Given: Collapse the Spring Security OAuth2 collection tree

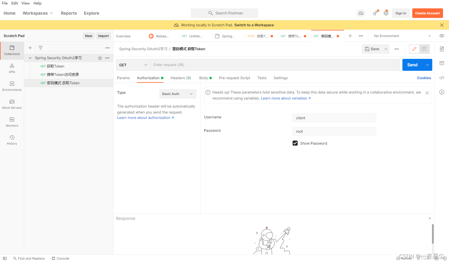Looking at the screenshot, I should tap(30, 58).
